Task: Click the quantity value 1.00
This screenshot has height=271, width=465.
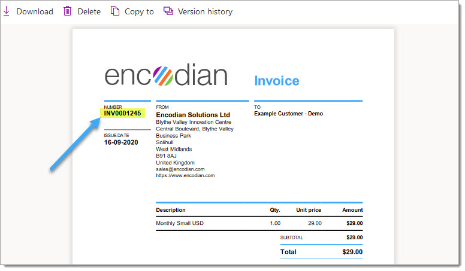Action: [x=275, y=223]
